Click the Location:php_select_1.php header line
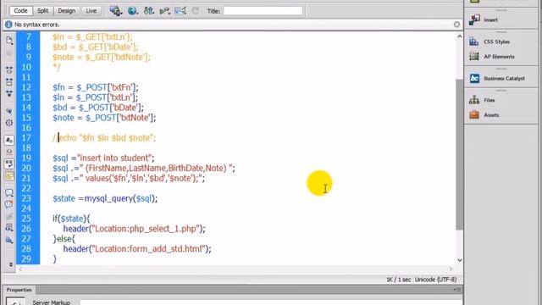Viewport: 542px width, 305px height. (x=134, y=229)
